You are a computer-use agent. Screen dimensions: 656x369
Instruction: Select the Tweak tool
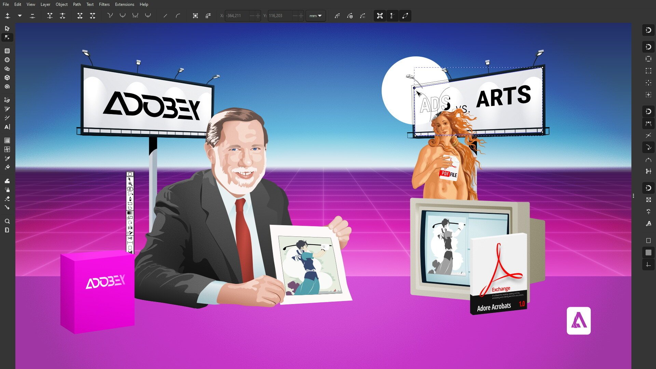point(7,181)
